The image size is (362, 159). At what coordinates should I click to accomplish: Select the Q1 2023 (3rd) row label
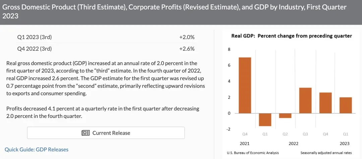click(35, 37)
